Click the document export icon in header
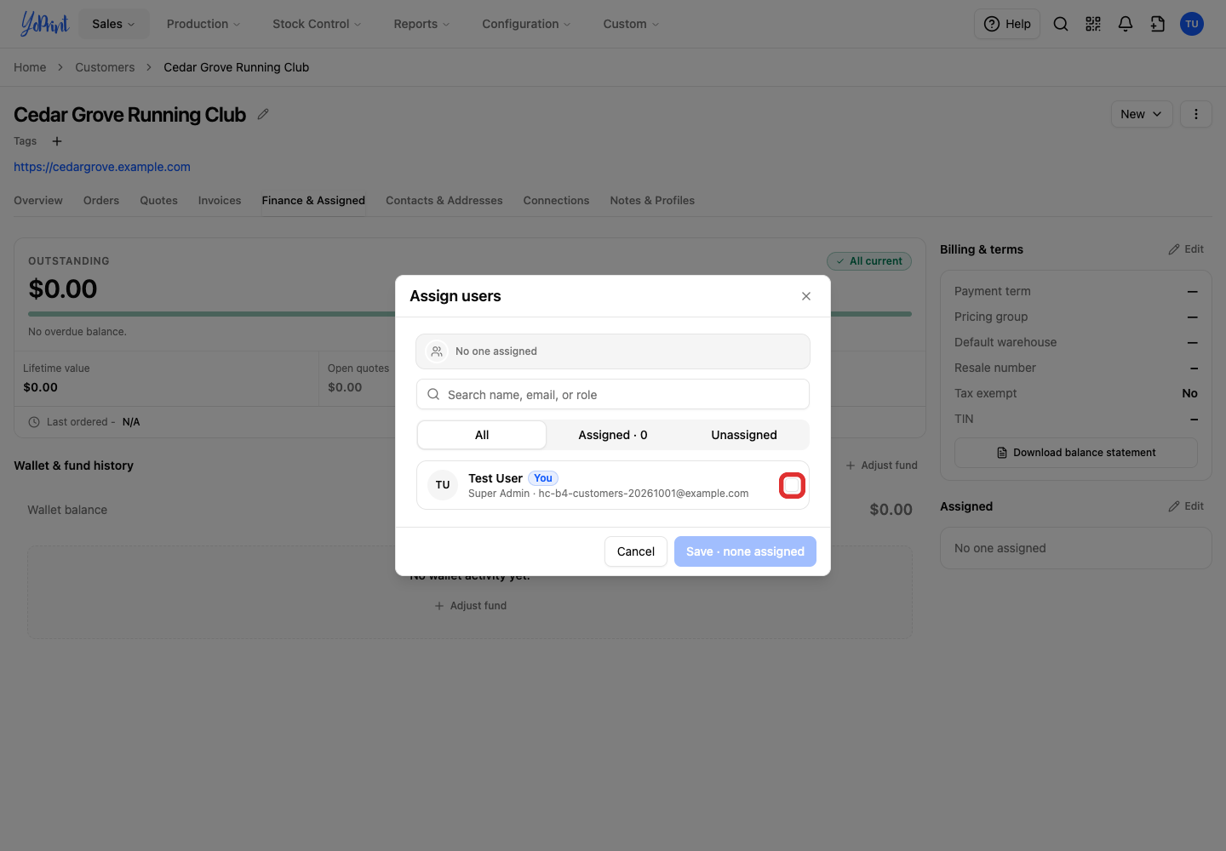Image resolution: width=1226 pixels, height=851 pixels. coord(1158,24)
